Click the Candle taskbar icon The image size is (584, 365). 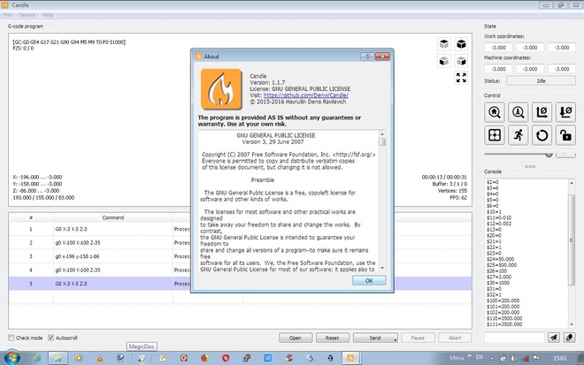(x=350, y=358)
